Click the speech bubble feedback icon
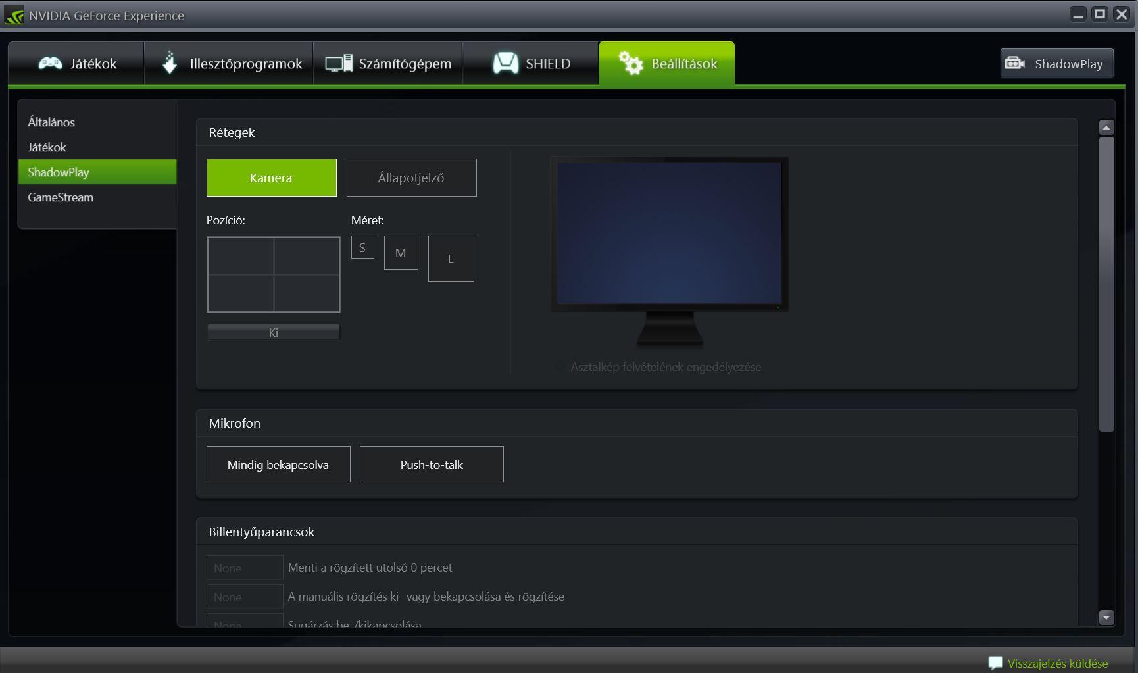Viewport: 1138px width, 673px height. click(995, 662)
